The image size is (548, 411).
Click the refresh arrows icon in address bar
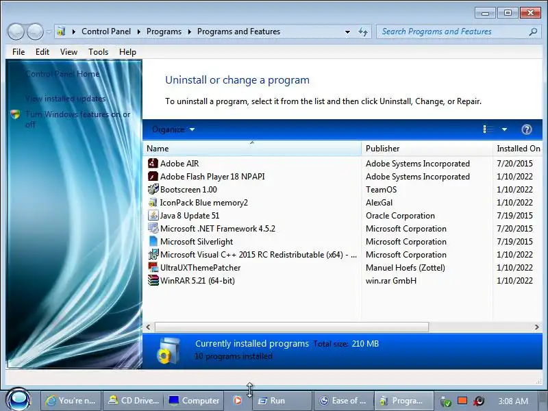click(363, 32)
